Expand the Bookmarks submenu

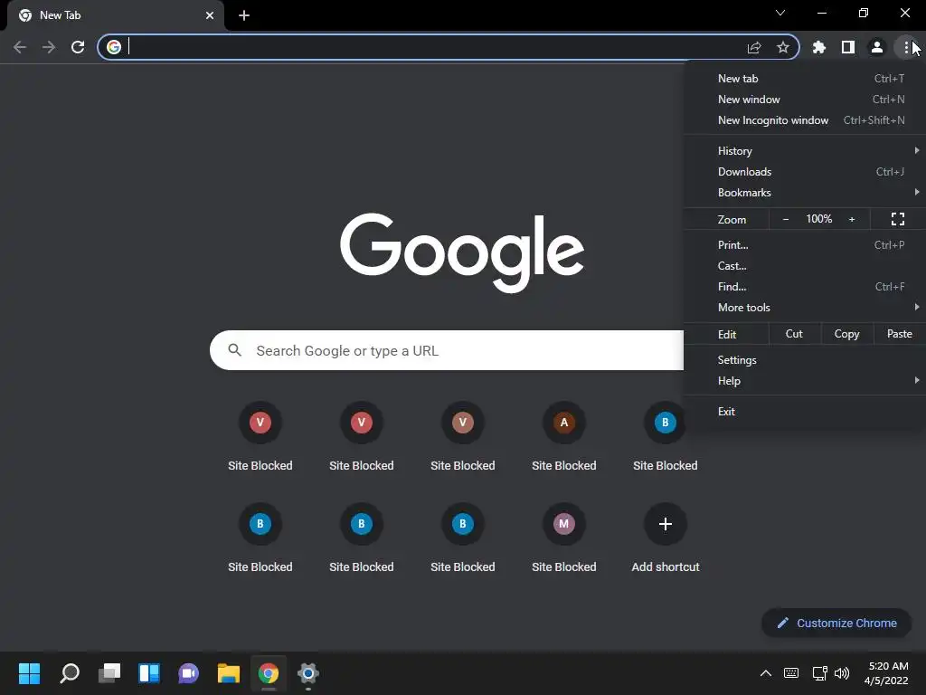[805, 193]
